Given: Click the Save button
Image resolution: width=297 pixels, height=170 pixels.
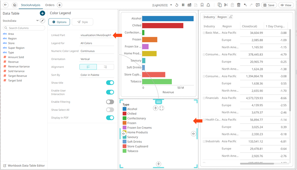Looking at the screenshot, I should coord(269,5).
